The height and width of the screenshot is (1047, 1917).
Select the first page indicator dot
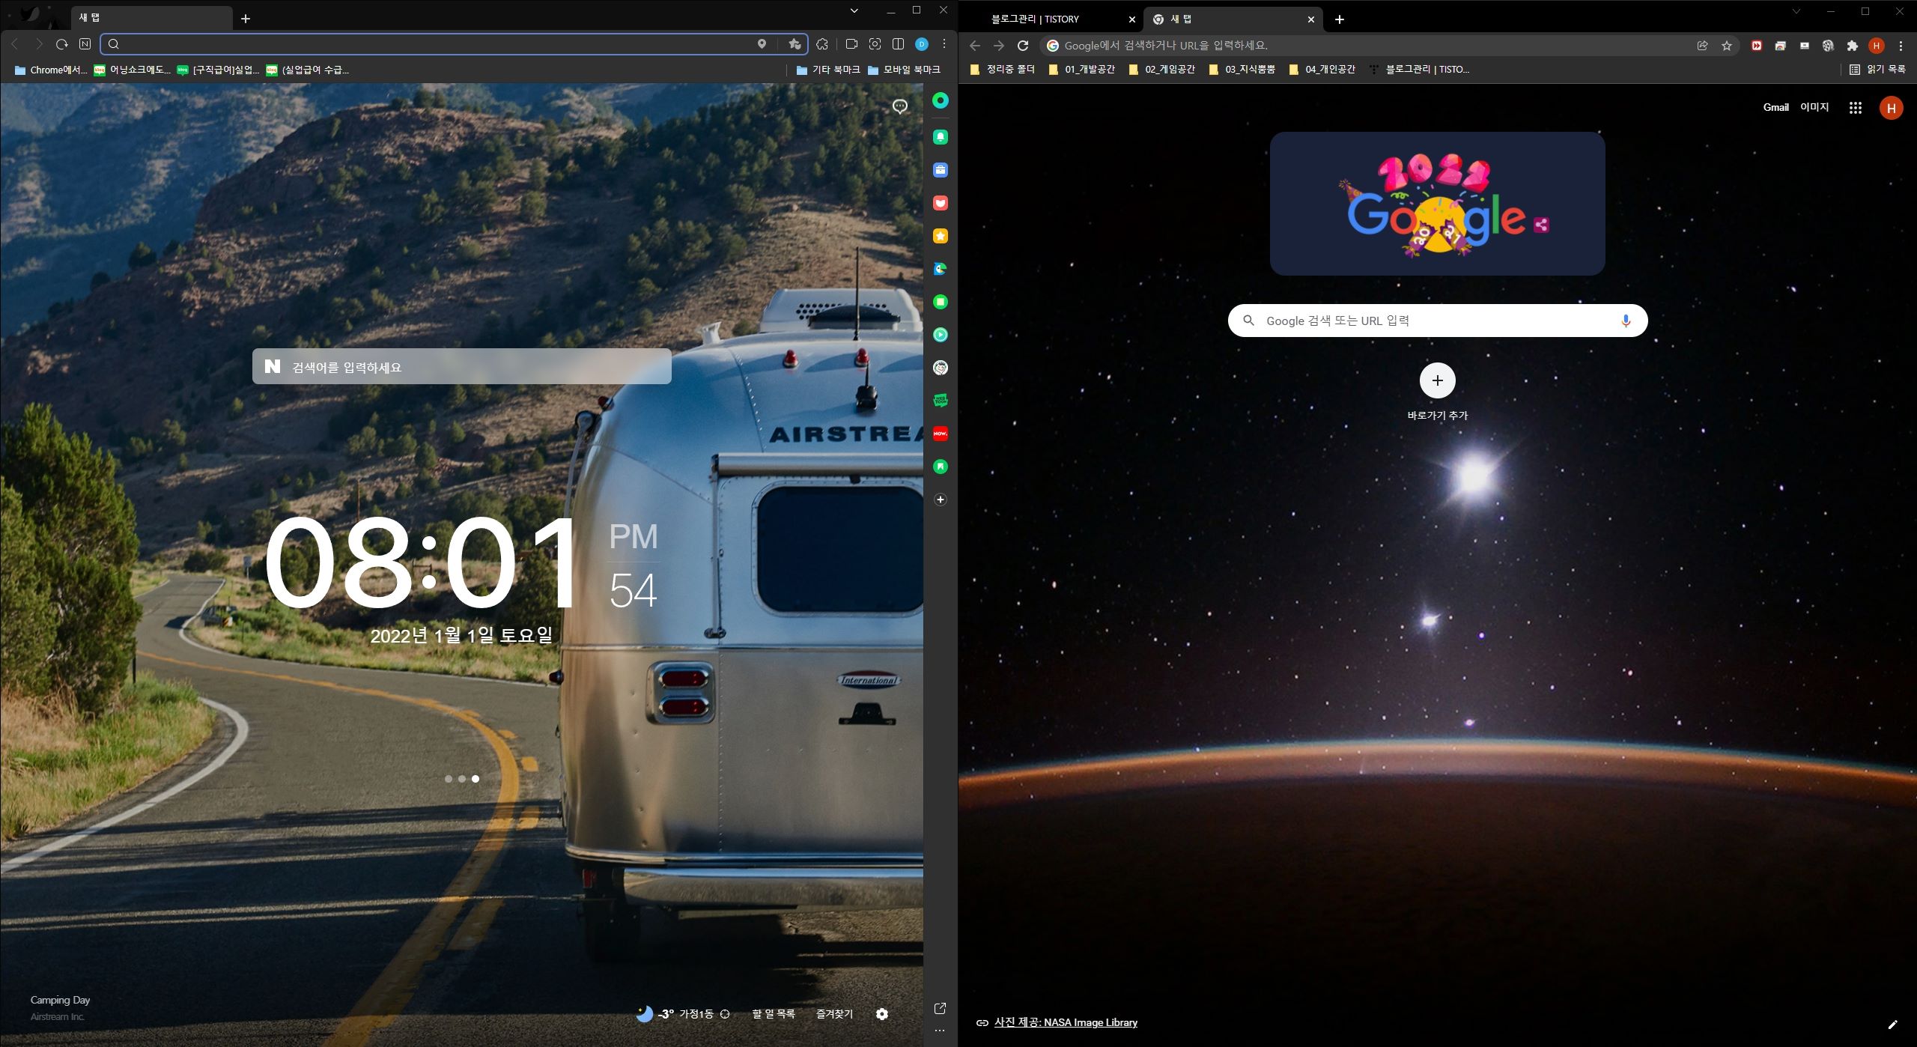coord(449,779)
